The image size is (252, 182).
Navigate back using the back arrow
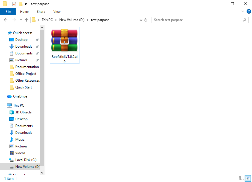pos(6,20)
